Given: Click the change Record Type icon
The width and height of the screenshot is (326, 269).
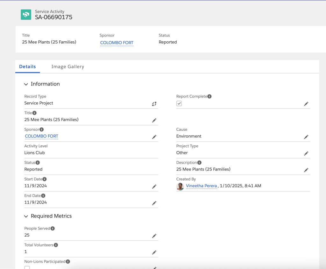Looking at the screenshot, I should 154,104.
